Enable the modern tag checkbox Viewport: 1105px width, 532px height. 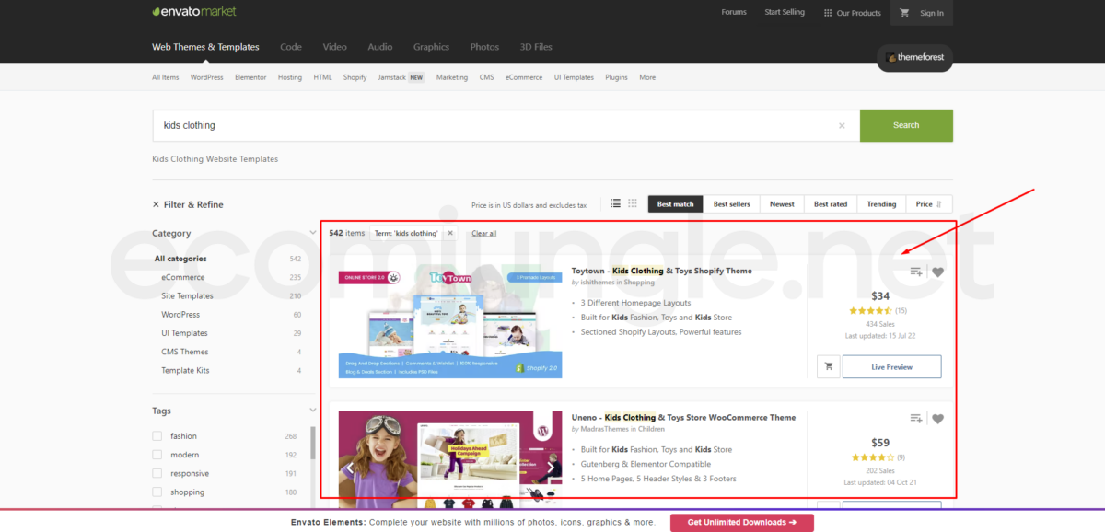click(157, 455)
